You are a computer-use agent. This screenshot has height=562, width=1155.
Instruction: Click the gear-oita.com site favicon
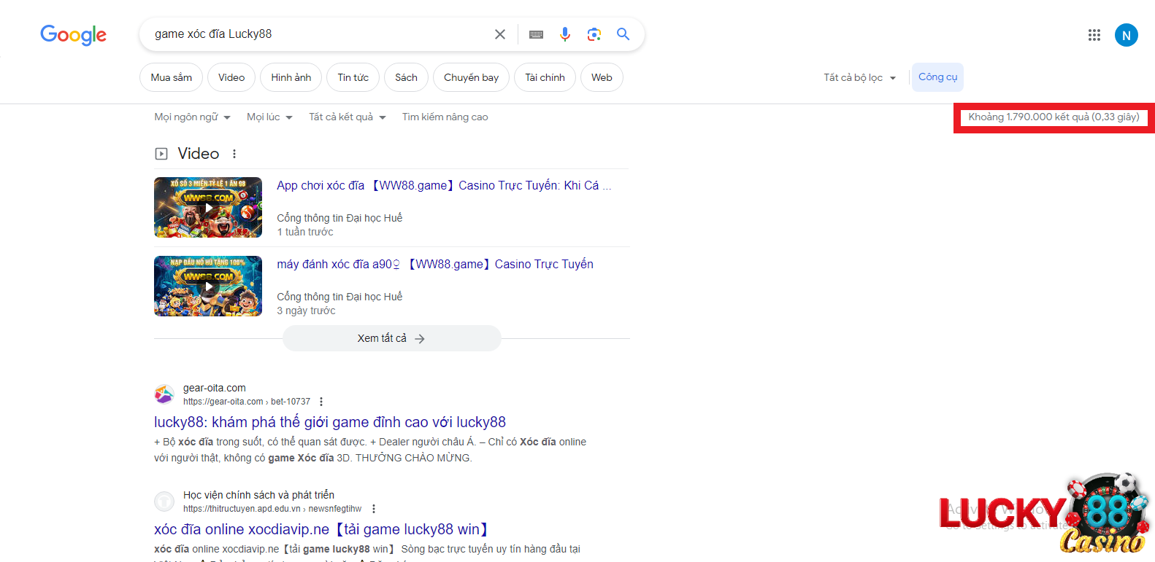(x=164, y=394)
